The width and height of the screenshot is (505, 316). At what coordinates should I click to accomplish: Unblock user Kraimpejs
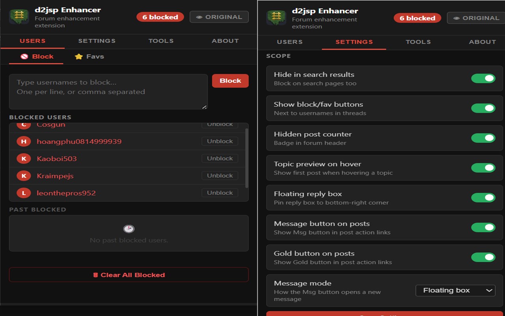click(x=220, y=176)
